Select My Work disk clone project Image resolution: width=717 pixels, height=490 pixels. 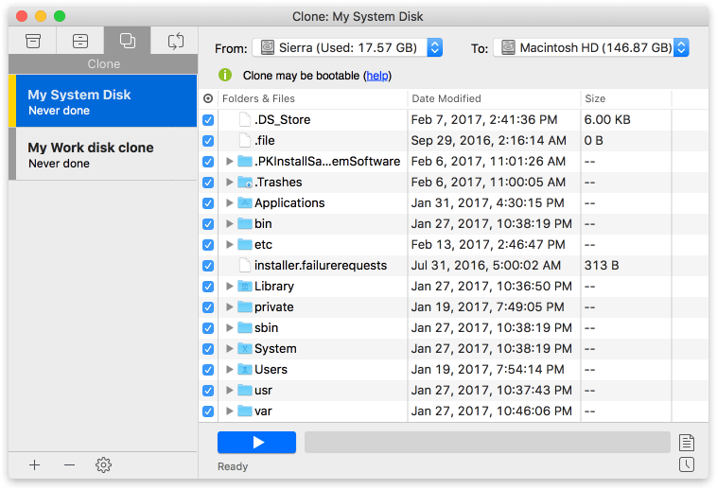103,154
